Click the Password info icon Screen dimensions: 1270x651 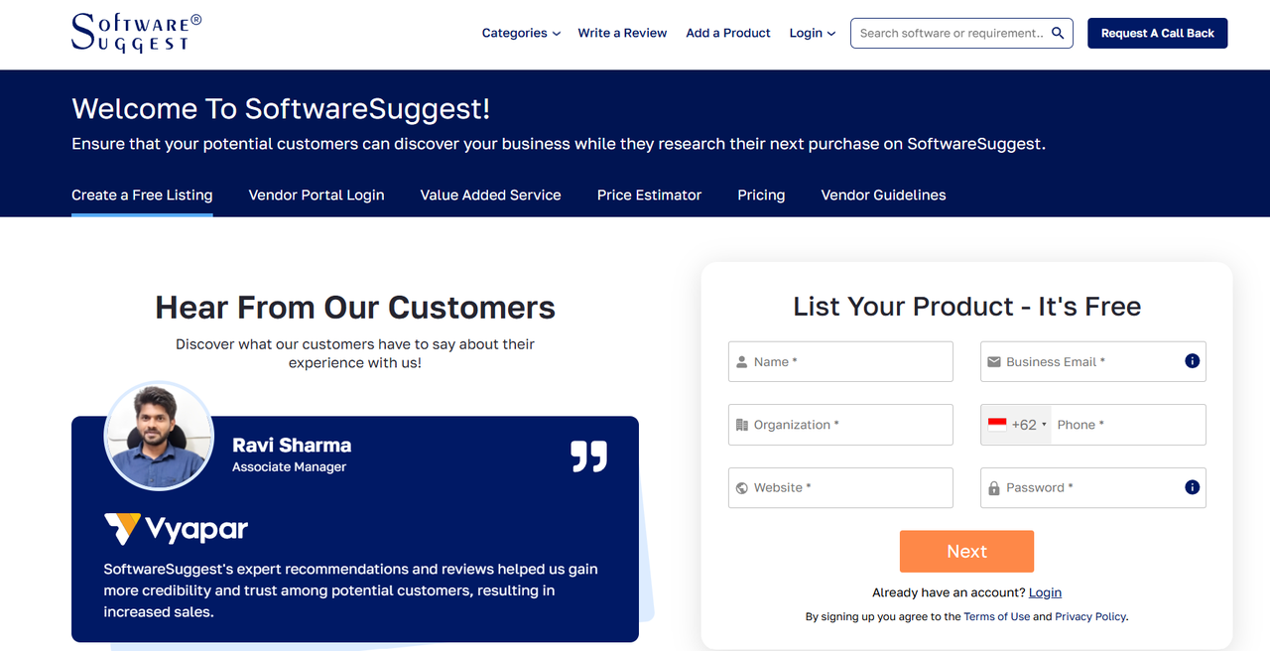click(x=1193, y=487)
